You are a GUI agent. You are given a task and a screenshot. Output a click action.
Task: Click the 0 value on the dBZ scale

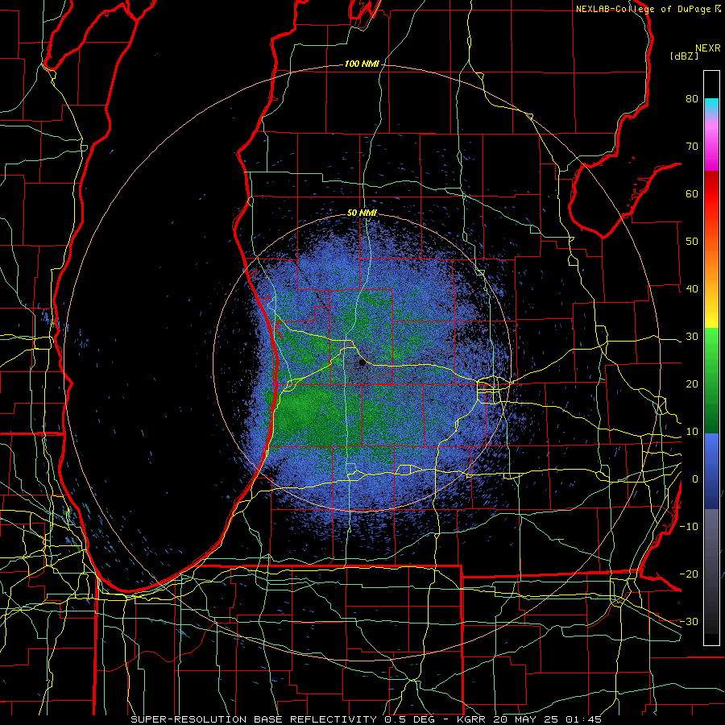(x=695, y=479)
